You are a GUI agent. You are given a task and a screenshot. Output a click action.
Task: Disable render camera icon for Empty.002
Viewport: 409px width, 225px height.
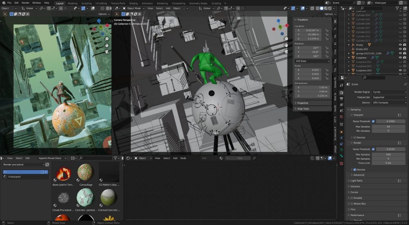(405, 49)
